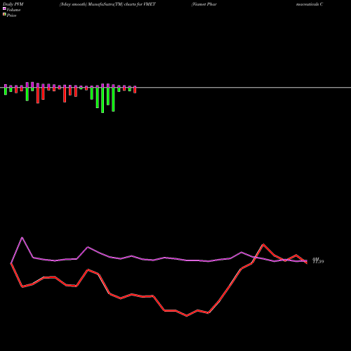Click the red-green Price legend swatch
Viewport: 351px width, 351px height.
4,15
